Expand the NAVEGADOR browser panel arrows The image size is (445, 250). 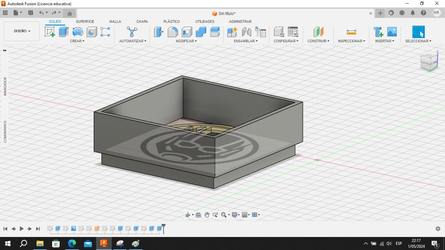[5, 50]
